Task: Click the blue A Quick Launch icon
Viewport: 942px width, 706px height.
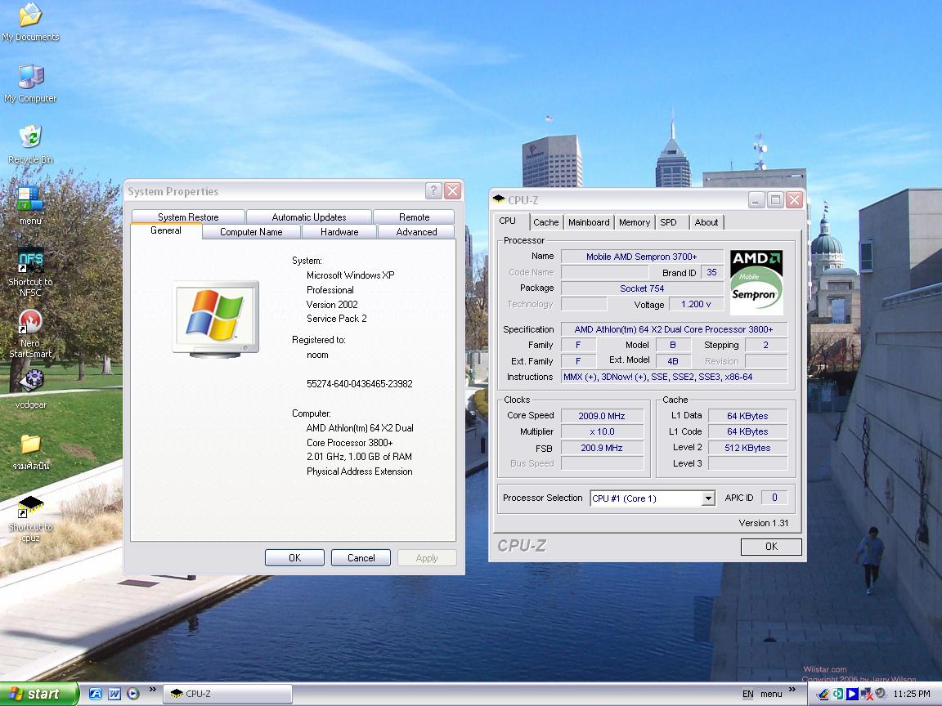Action: point(96,694)
